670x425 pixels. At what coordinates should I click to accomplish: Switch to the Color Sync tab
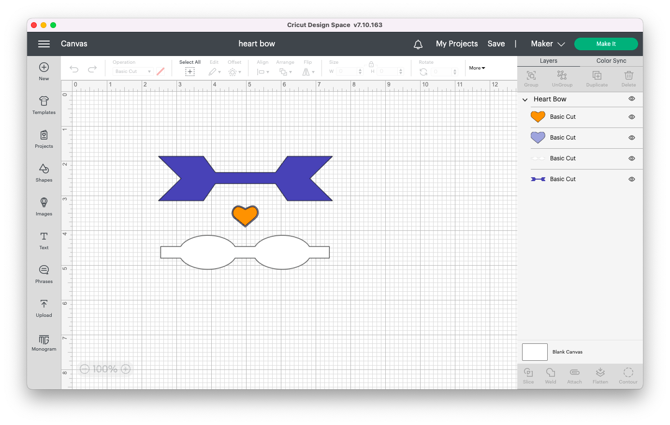click(611, 61)
